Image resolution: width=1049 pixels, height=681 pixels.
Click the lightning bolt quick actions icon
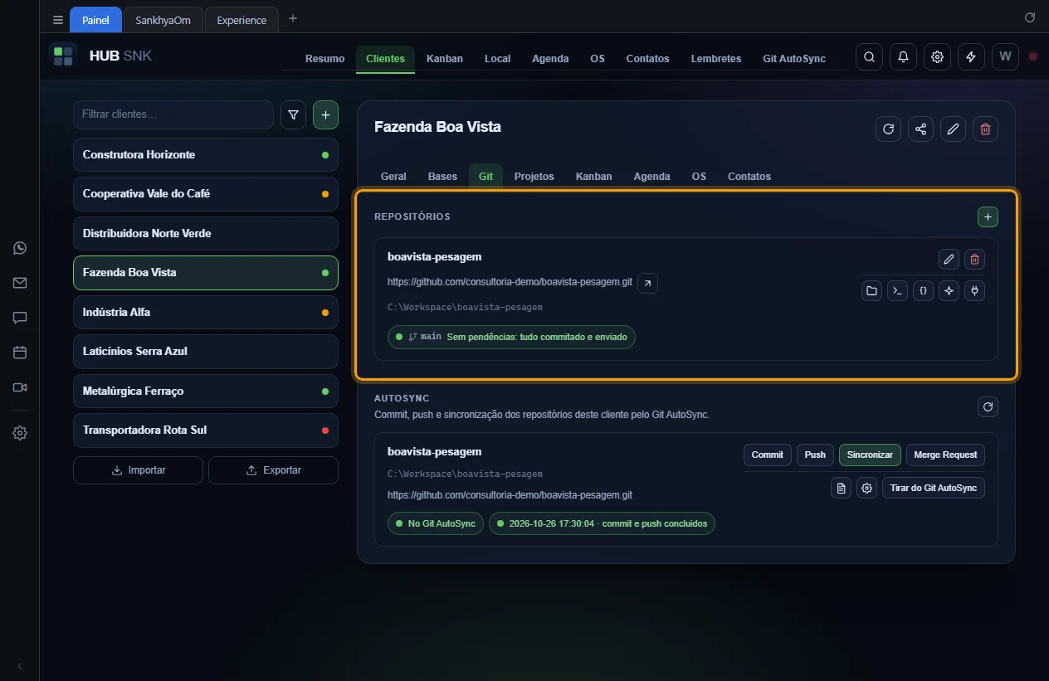click(971, 57)
